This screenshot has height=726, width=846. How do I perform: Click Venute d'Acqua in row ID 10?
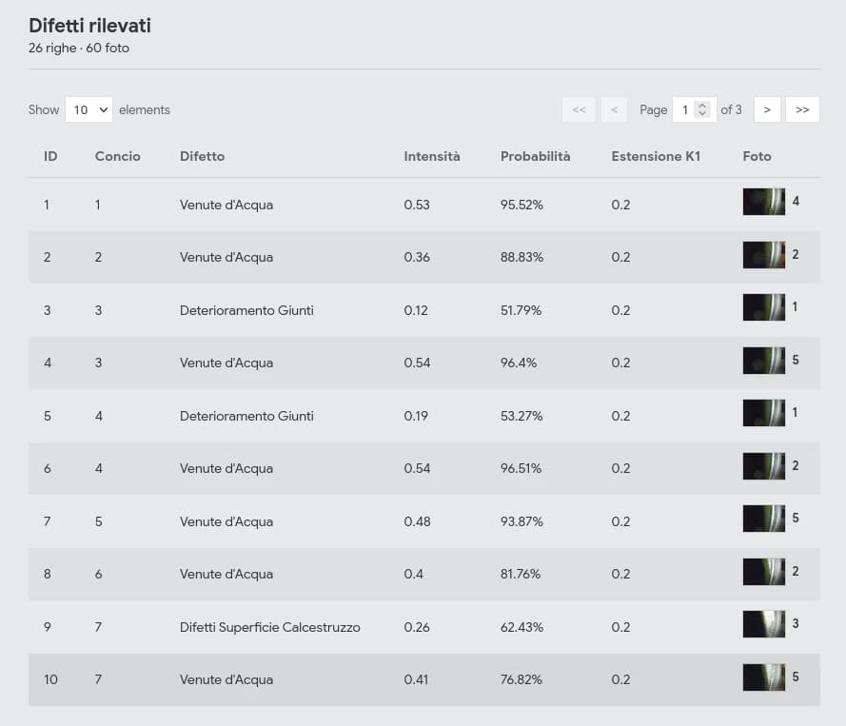[x=226, y=679]
